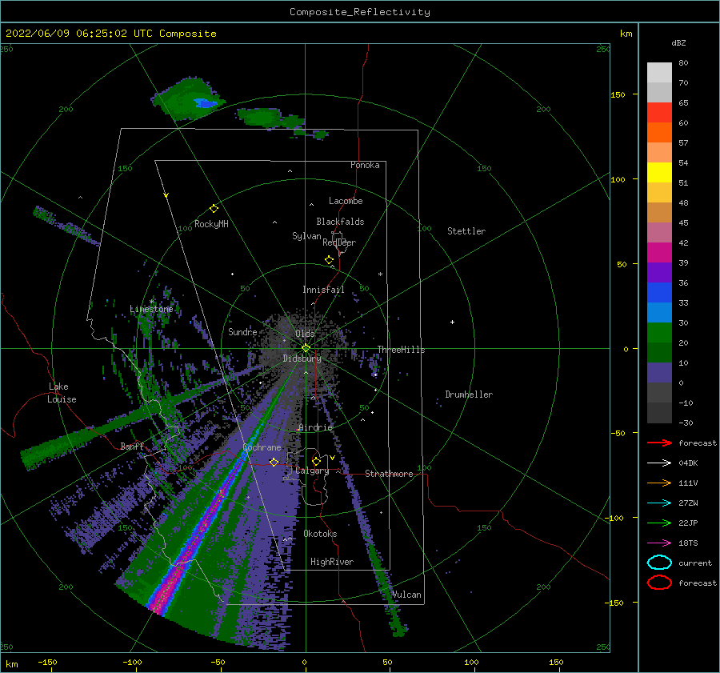720x673 pixels.
Task: Click the RockyMH label
Action: click(x=211, y=224)
